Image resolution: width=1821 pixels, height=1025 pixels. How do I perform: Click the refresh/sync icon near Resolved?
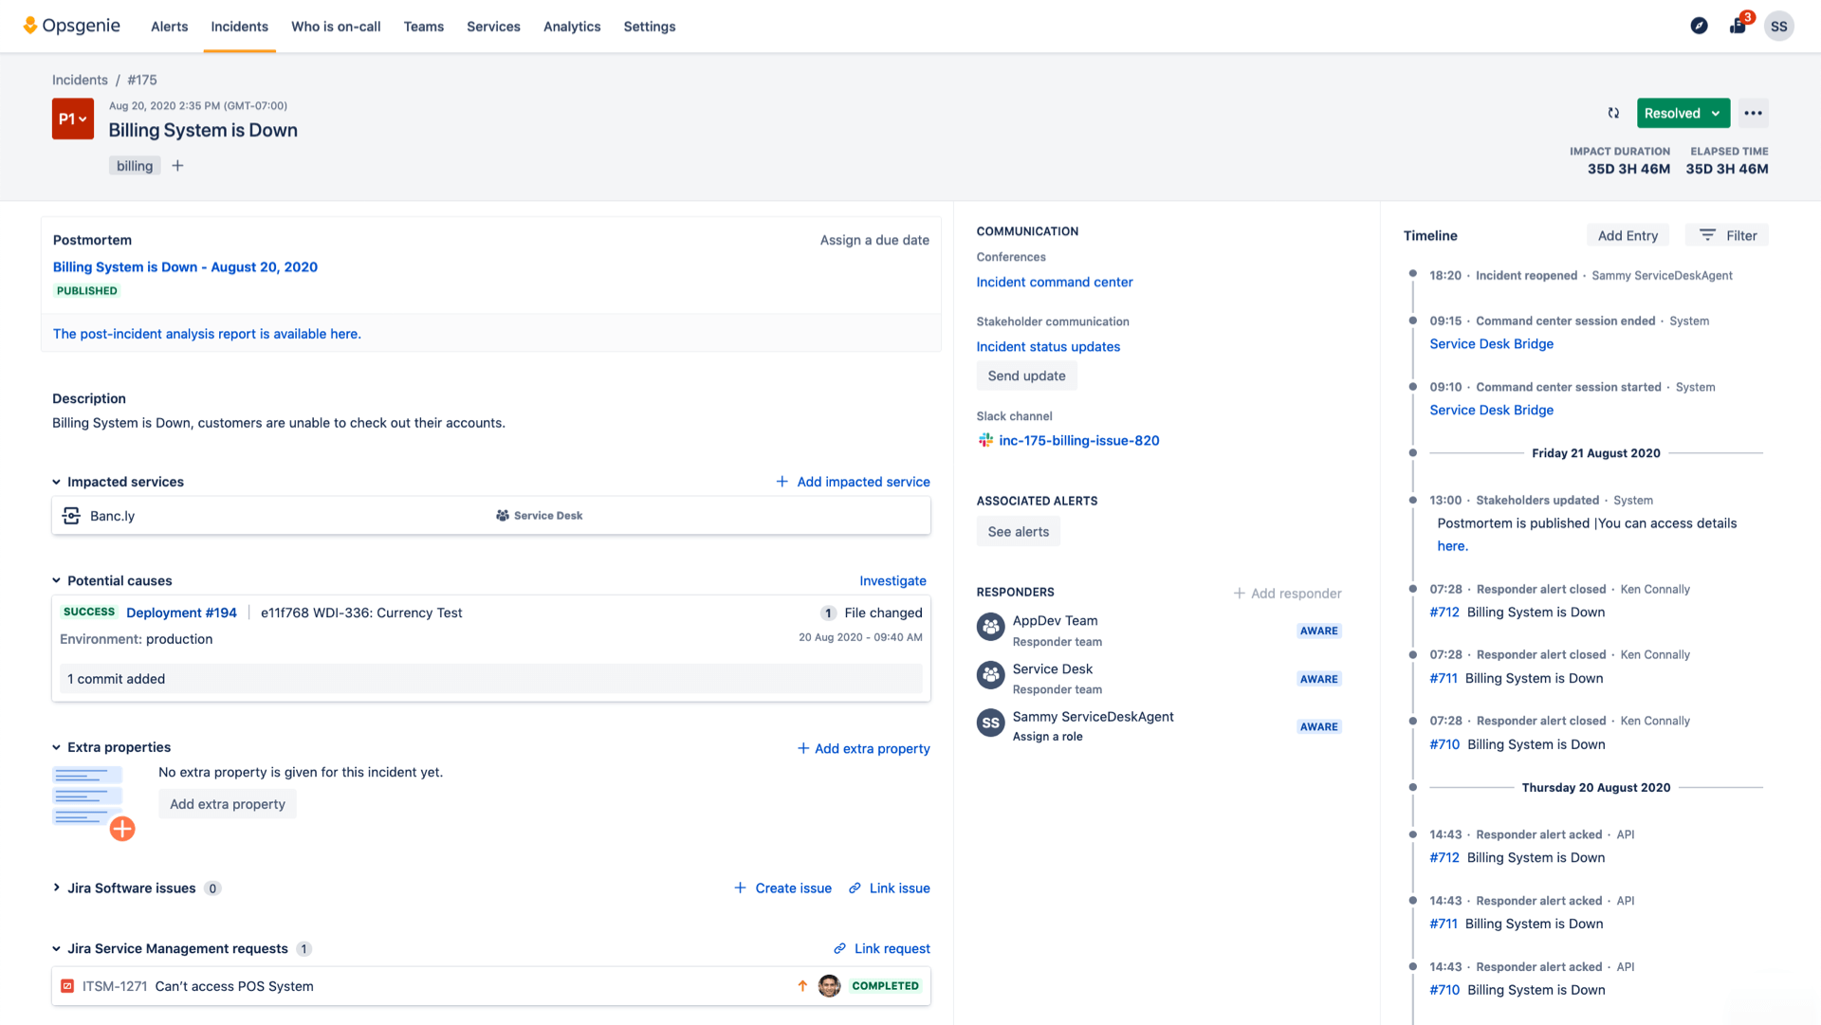click(1613, 113)
